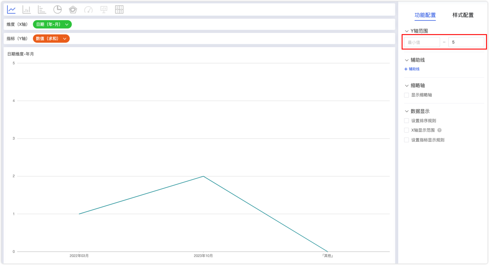Enable the 显示缩略轴 checkbox
489x265 pixels.
(x=407, y=95)
